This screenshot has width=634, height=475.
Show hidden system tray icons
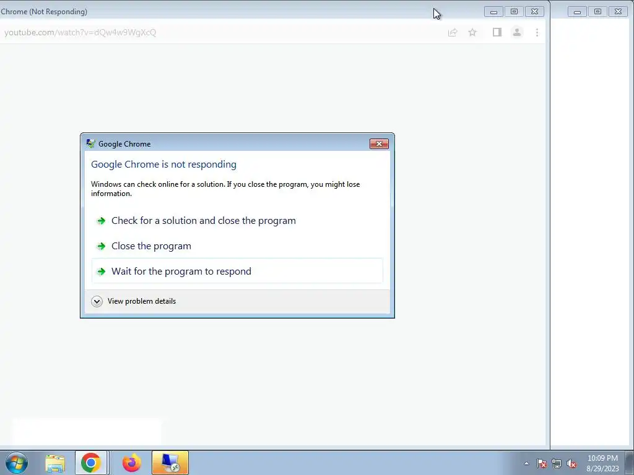(526, 463)
